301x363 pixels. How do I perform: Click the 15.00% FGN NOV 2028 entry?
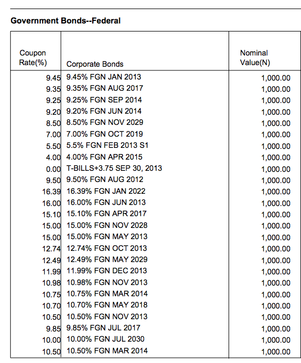(x=107, y=225)
